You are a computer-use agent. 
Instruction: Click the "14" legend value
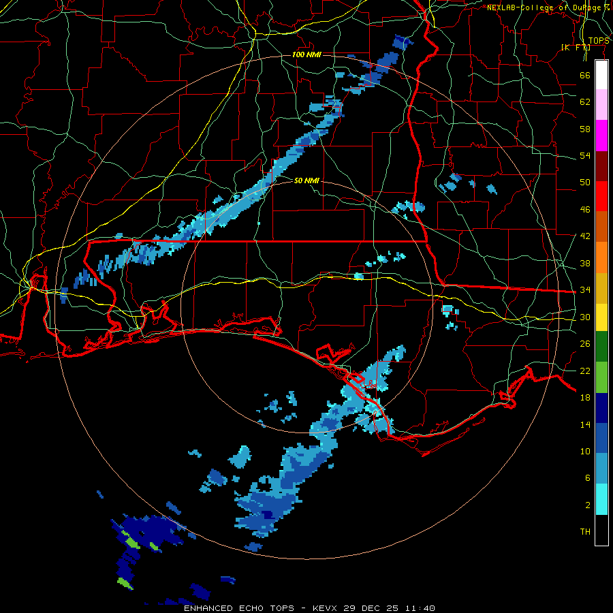click(585, 424)
